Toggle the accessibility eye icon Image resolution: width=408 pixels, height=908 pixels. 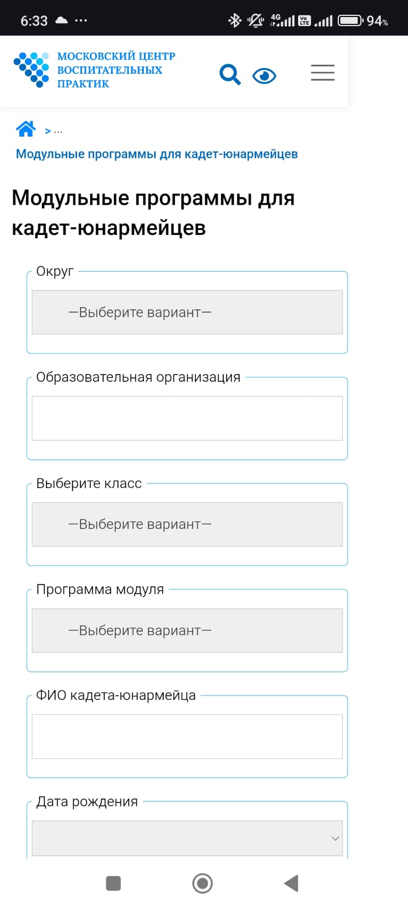click(264, 75)
